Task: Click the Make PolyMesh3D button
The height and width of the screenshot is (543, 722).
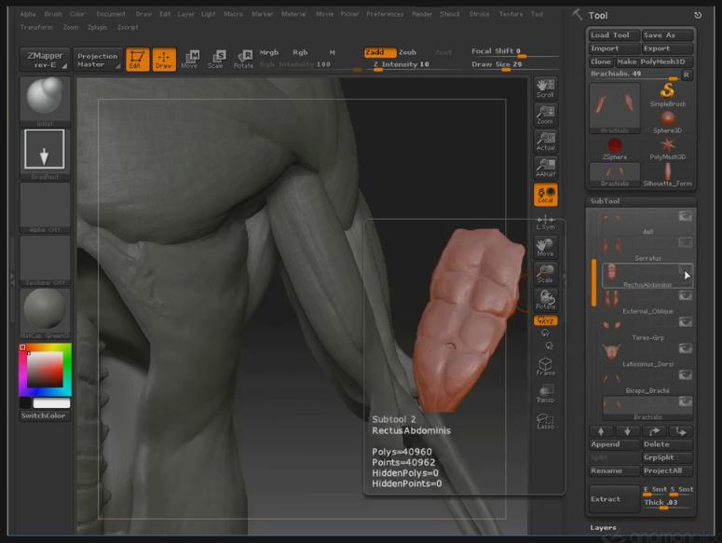Action: point(654,61)
